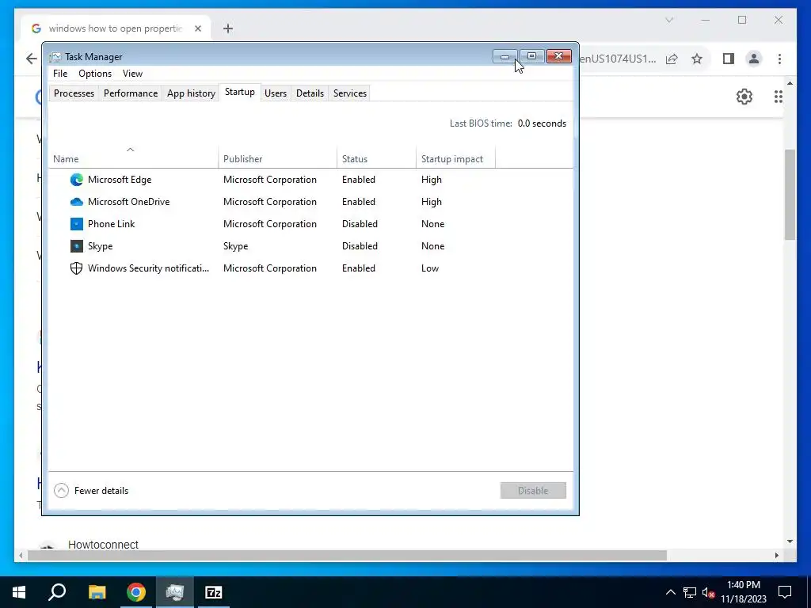The height and width of the screenshot is (608, 811).
Task: Open File Explorer from taskbar
Action: (97, 592)
